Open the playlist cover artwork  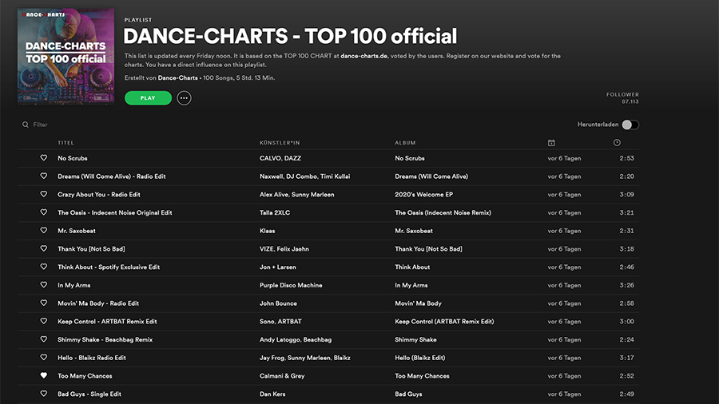click(x=66, y=57)
